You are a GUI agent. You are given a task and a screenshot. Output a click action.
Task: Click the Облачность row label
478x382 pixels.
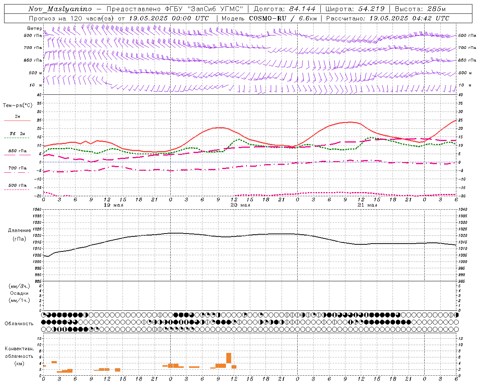point(19,324)
